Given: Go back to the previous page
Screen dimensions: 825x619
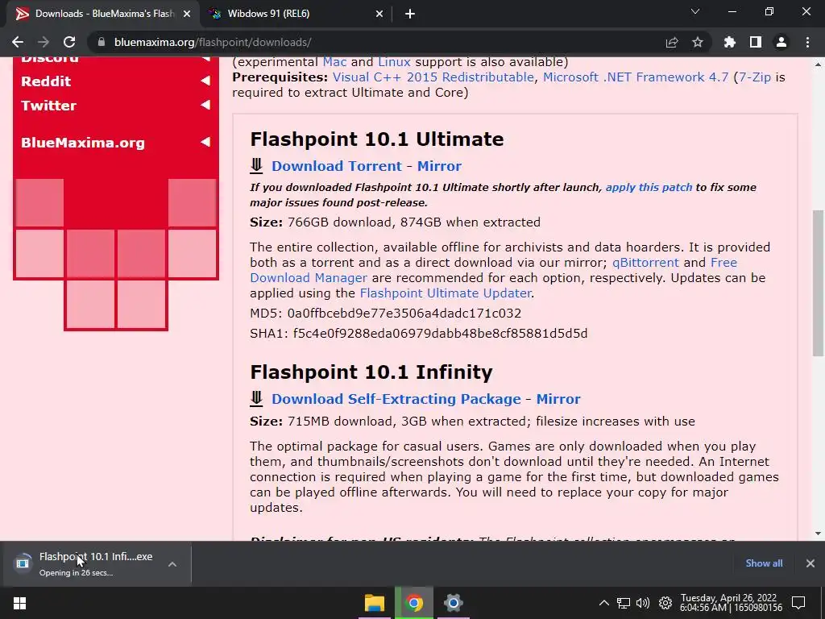Looking at the screenshot, I should coord(18,42).
